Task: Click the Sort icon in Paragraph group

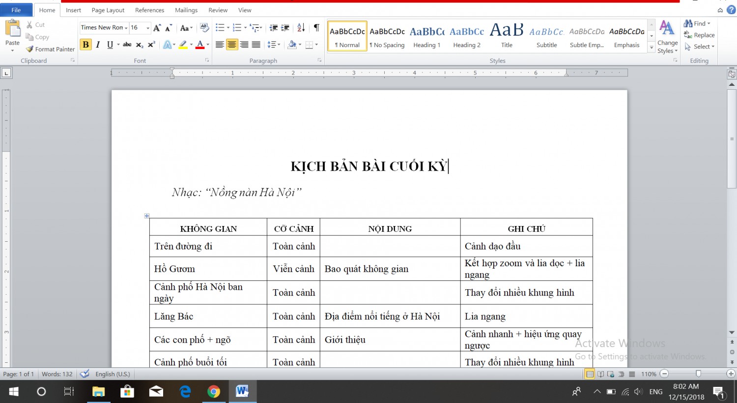Action: pyautogui.click(x=301, y=28)
